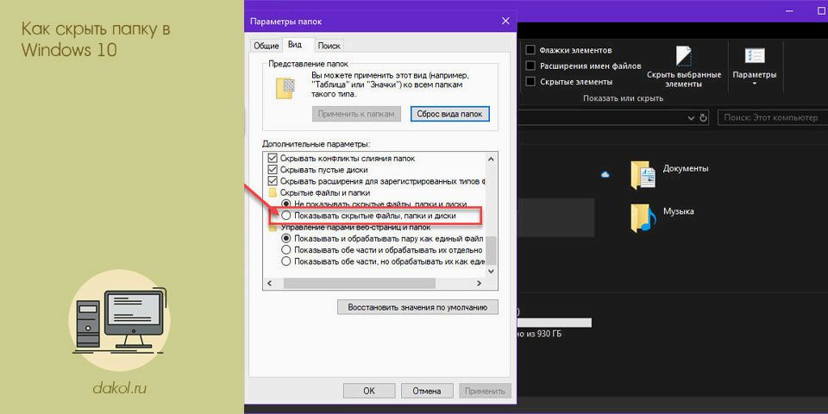Click the Применить button in dialog
This screenshot has width=828, height=414.
tap(485, 392)
